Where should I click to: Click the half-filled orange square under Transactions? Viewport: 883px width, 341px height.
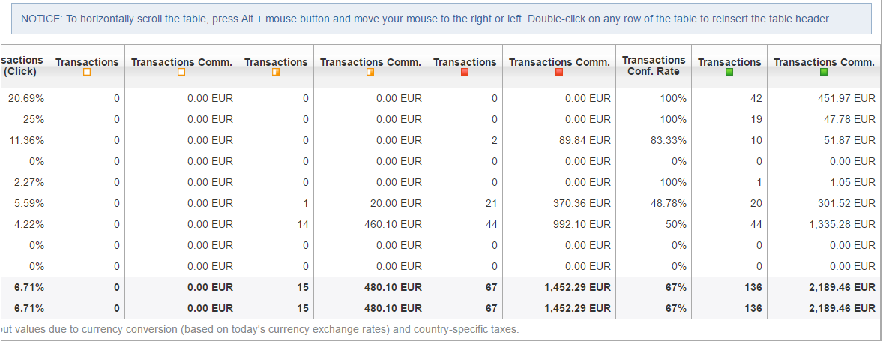tap(276, 73)
